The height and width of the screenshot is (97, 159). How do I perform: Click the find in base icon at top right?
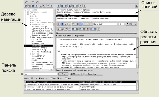pyautogui.click(x=137, y=6)
